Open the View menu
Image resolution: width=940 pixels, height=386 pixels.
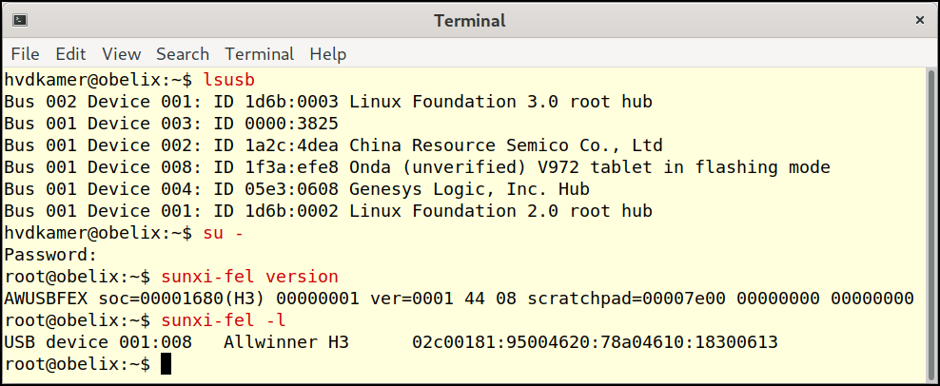(121, 54)
